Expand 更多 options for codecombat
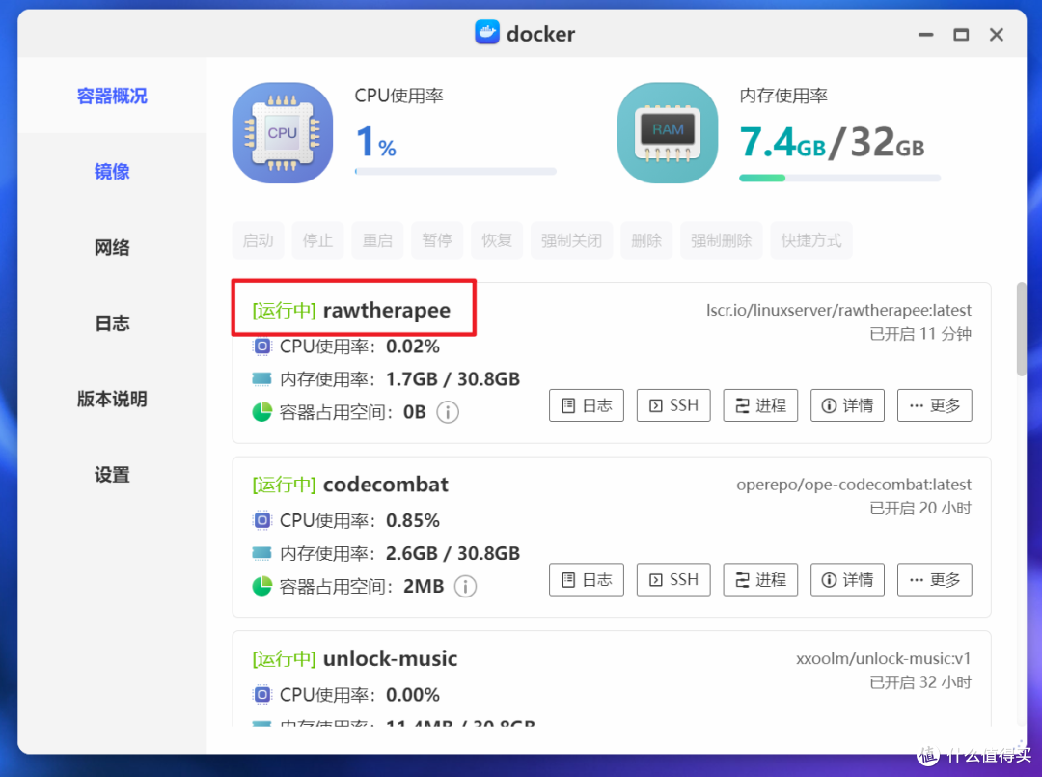The height and width of the screenshot is (777, 1042). point(934,579)
